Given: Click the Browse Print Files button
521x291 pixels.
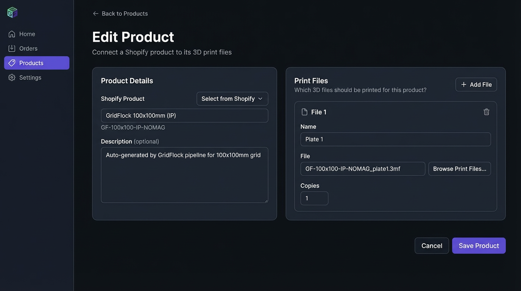Looking at the screenshot, I should coord(459,169).
